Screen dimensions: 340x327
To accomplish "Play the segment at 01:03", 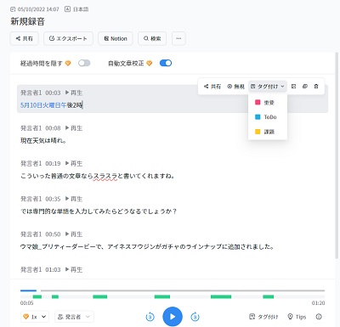I will pyautogui.click(x=74, y=269).
